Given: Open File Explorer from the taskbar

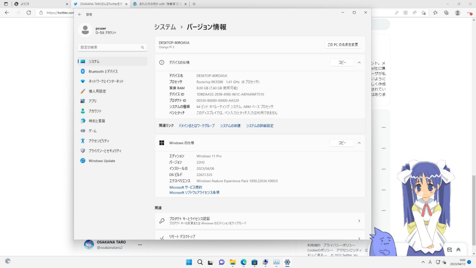Looking at the screenshot, I should tap(232, 262).
